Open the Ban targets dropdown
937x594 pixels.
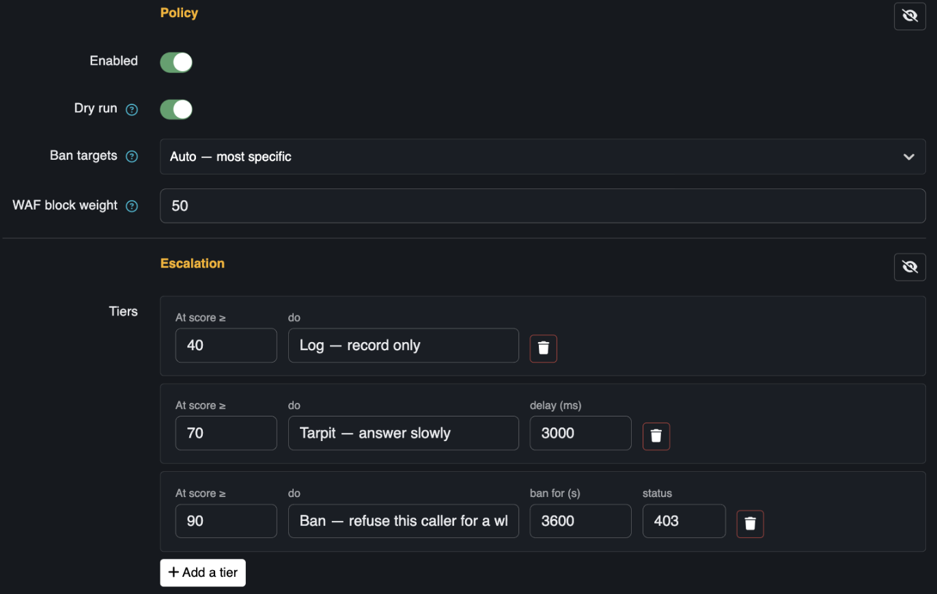[543, 157]
